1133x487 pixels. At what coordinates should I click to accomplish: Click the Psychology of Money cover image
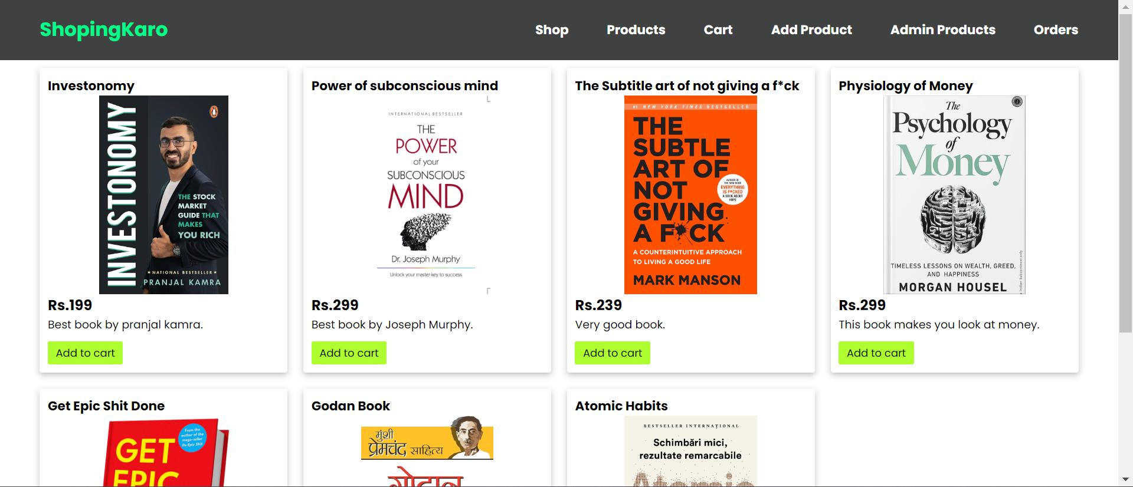point(954,195)
